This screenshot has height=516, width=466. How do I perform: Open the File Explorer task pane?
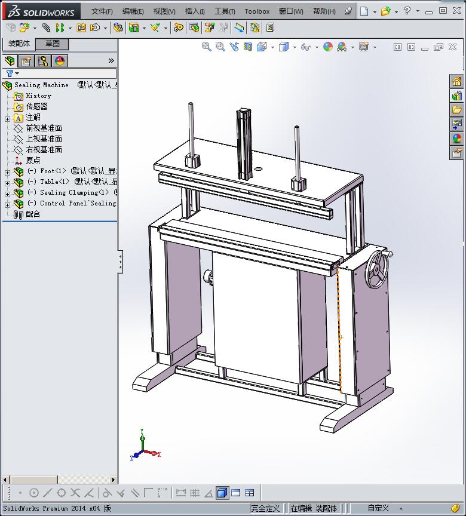(x=457, y=110)
